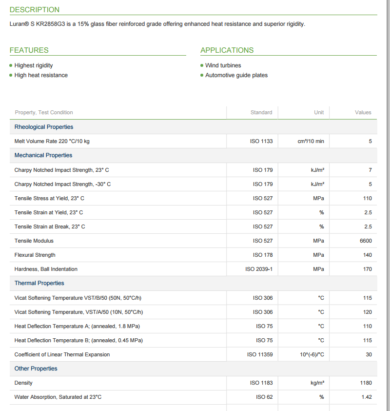Click value 5 in the Melt Volume Rate row

370,141
